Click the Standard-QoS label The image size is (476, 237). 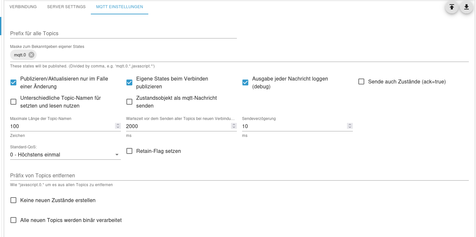click(24, 147)
